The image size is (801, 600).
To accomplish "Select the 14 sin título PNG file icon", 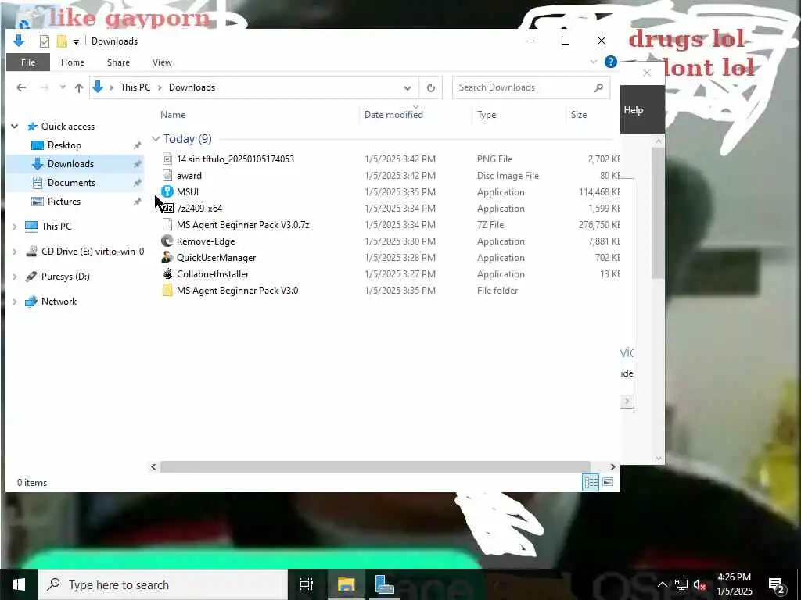I will tap(167, 159).
